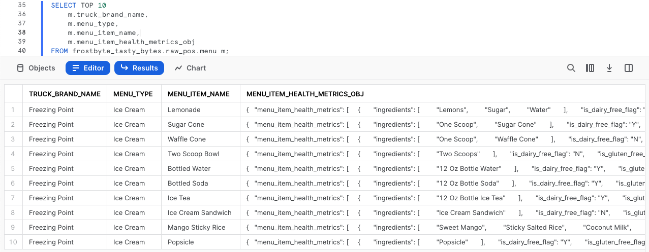Toggle the side panel layout icon
Image resolution: width=649 pixels, height=252 pixels.
coord(629,68)
